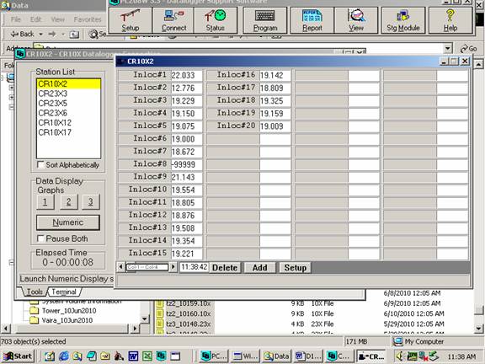This screenshot has height=364, width=485.
Task: Click taskbar clock 11:38 AM
Action: 461,356
